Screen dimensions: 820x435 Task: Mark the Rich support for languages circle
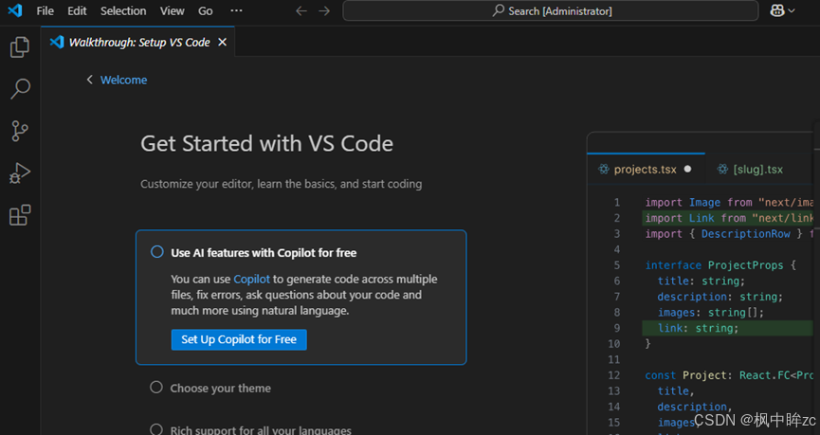(x=156, y=429)
